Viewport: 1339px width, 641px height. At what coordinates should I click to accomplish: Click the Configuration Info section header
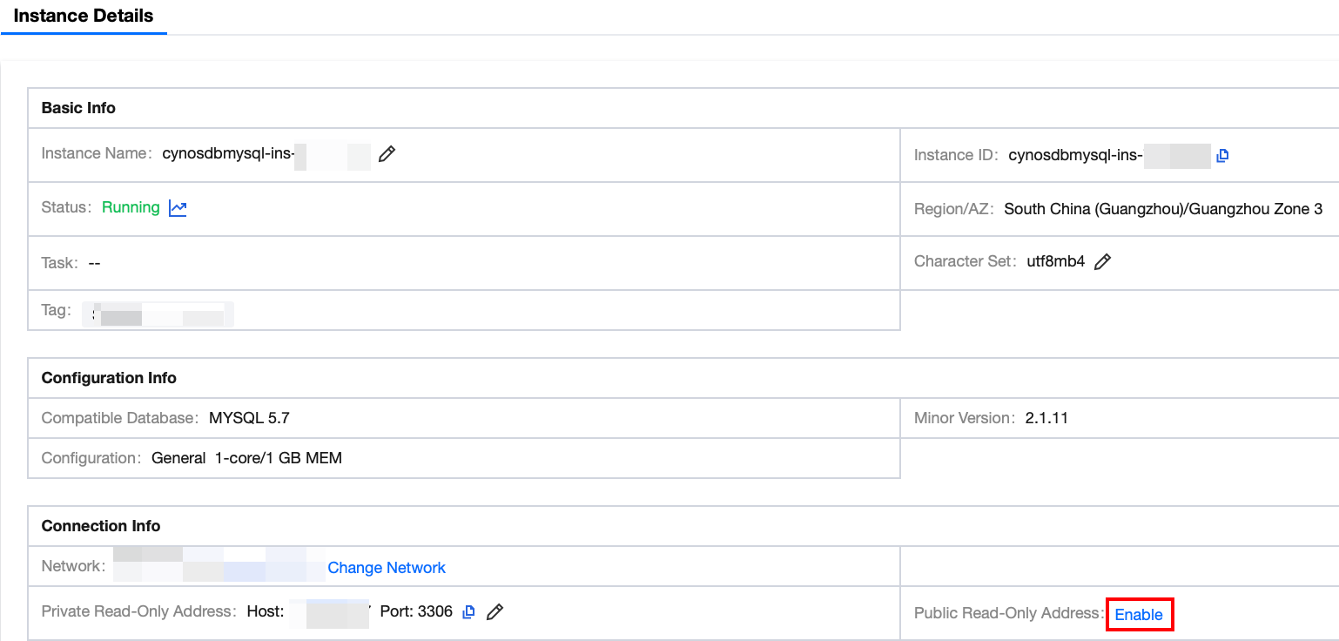pyautogui.click(x=109, y=378)
